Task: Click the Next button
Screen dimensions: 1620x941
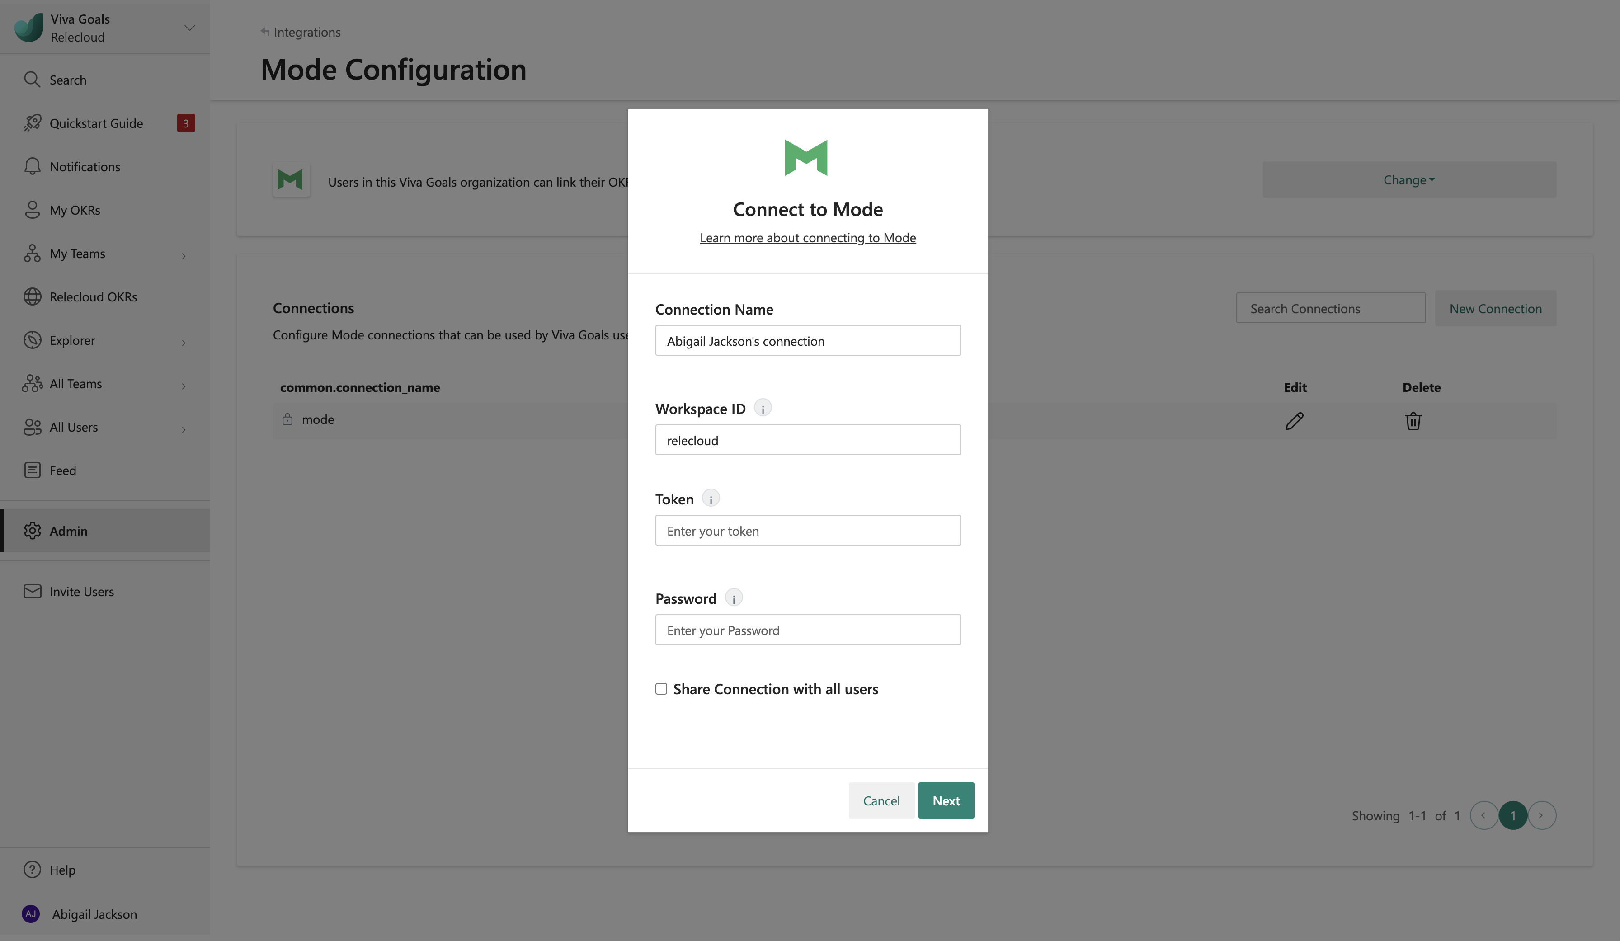Action: 946,800
